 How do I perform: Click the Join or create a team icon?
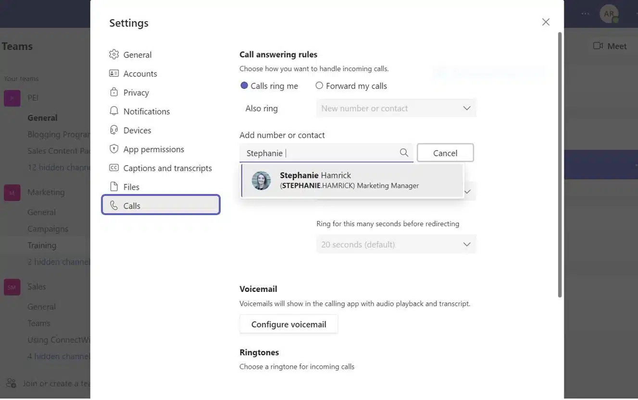coord(11,383)
